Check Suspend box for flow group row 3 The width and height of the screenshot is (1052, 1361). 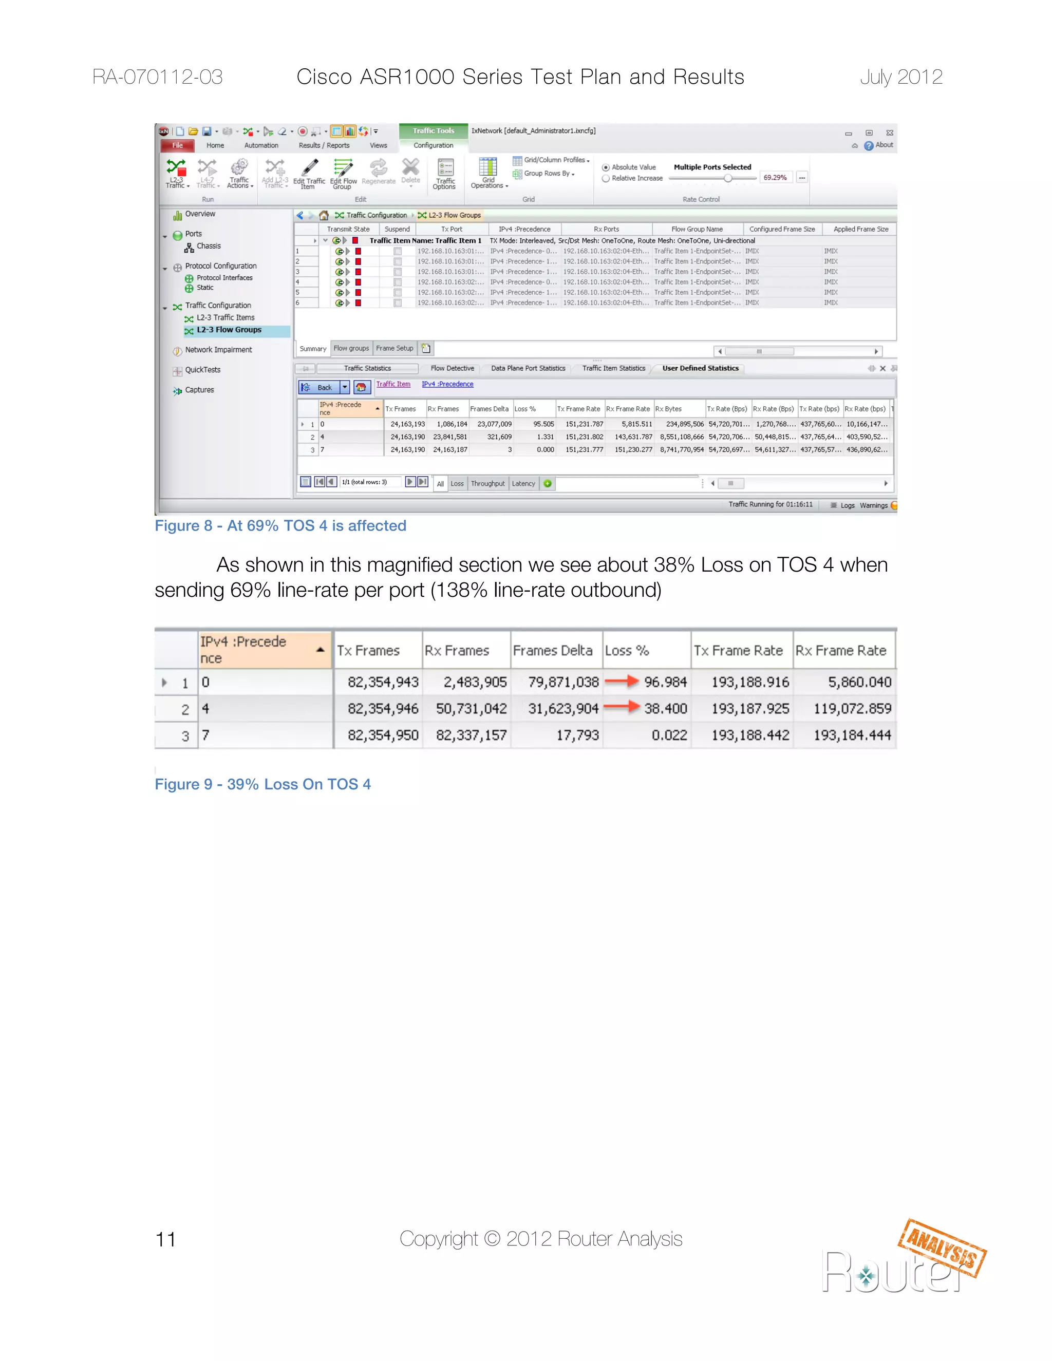[x=398, y=272]
